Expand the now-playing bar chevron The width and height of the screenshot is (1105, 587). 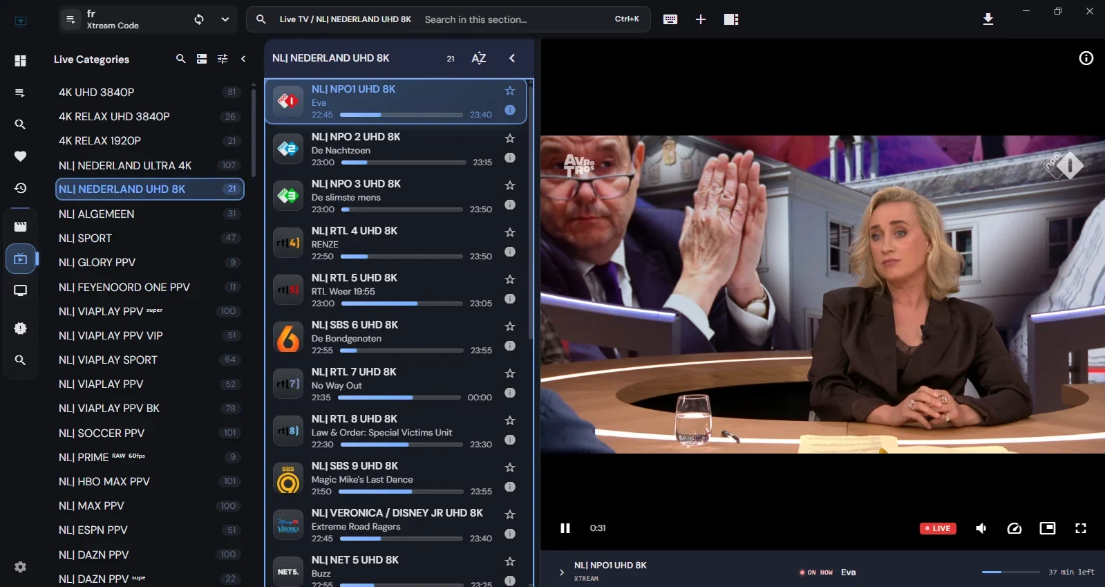[562, 572]
